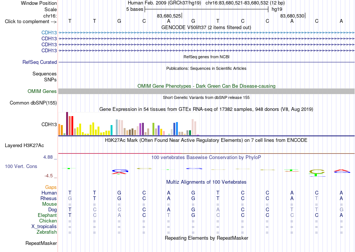Select the Chicken species label
Image resolution: width=355 pixels, height=252 pixels.
48,221
